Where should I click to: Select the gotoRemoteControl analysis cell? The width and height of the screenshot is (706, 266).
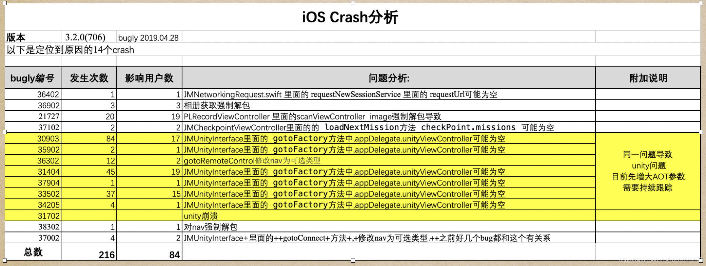click(x=389, y=160)
